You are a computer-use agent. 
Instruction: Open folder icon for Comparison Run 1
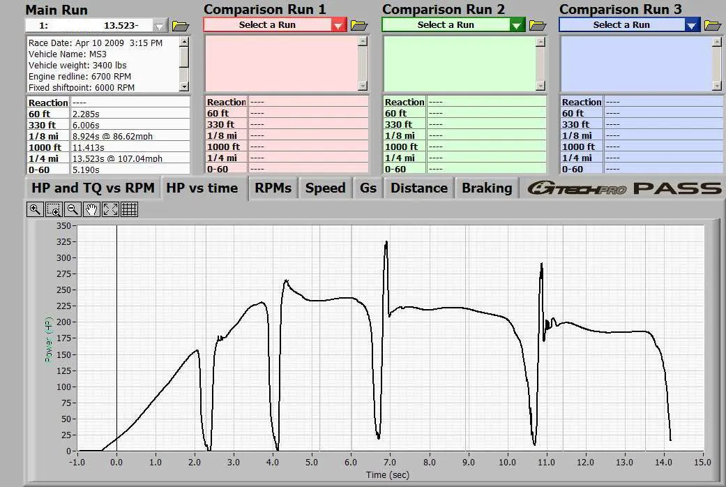coord(359,26)
